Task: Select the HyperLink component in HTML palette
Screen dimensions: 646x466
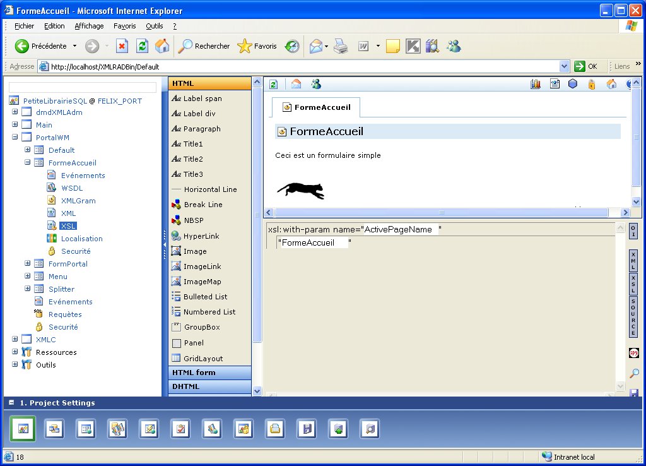Action: (x=201, y=236)
